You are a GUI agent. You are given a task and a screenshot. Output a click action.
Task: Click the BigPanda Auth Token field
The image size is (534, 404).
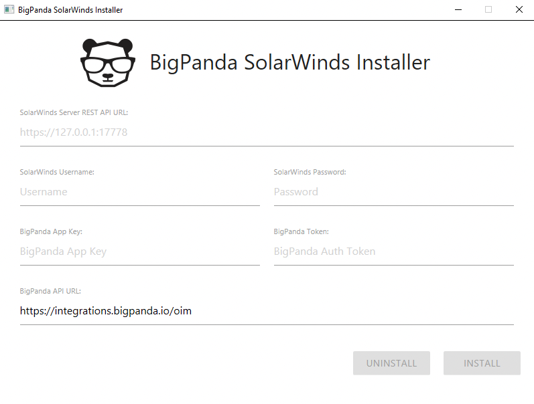[x=393, y=251]
